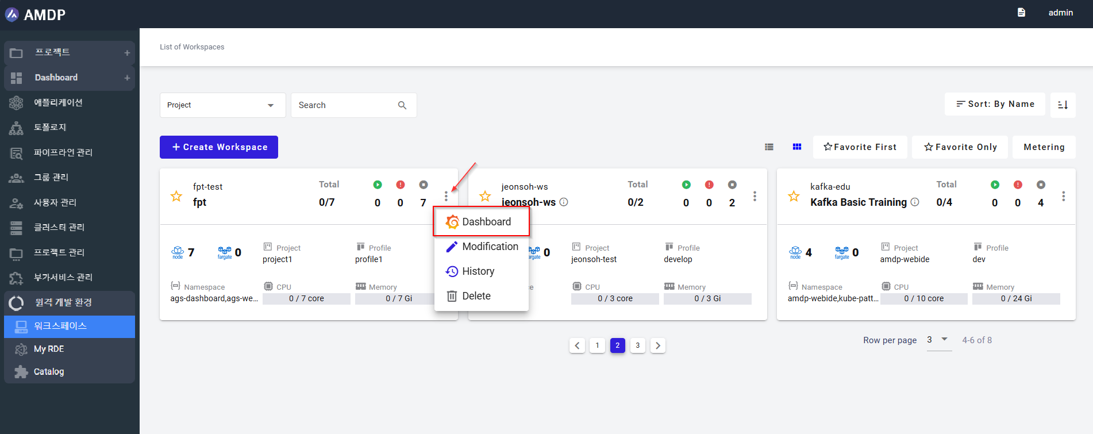Open 토폴로지 topology icon

point(16,128)
